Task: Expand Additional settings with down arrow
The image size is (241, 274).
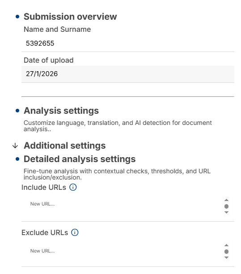Action: [15, 146]
